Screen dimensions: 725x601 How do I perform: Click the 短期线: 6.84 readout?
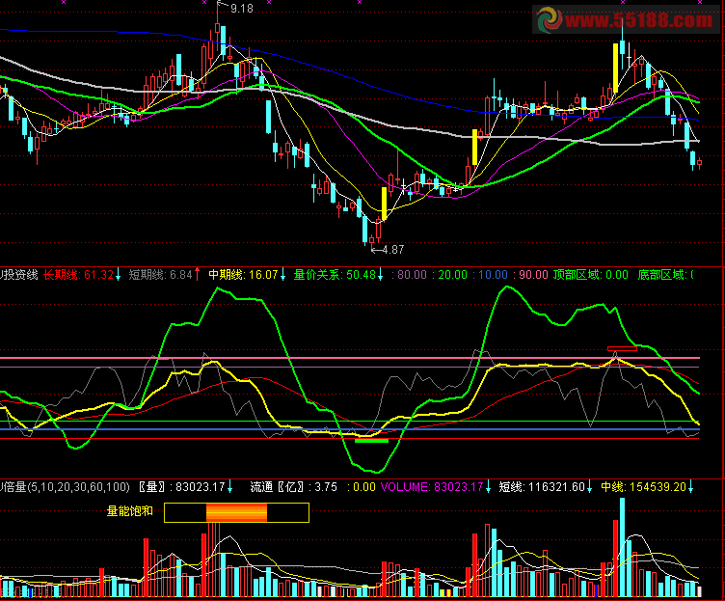(160, 275)
